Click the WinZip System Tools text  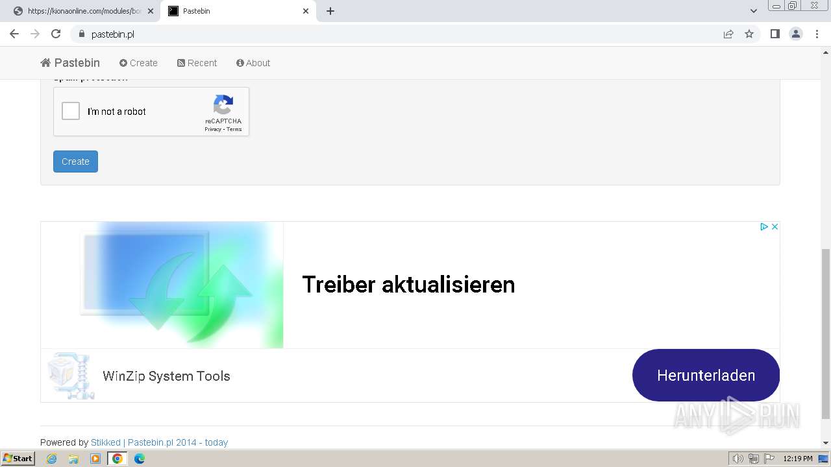pos(166,376)
